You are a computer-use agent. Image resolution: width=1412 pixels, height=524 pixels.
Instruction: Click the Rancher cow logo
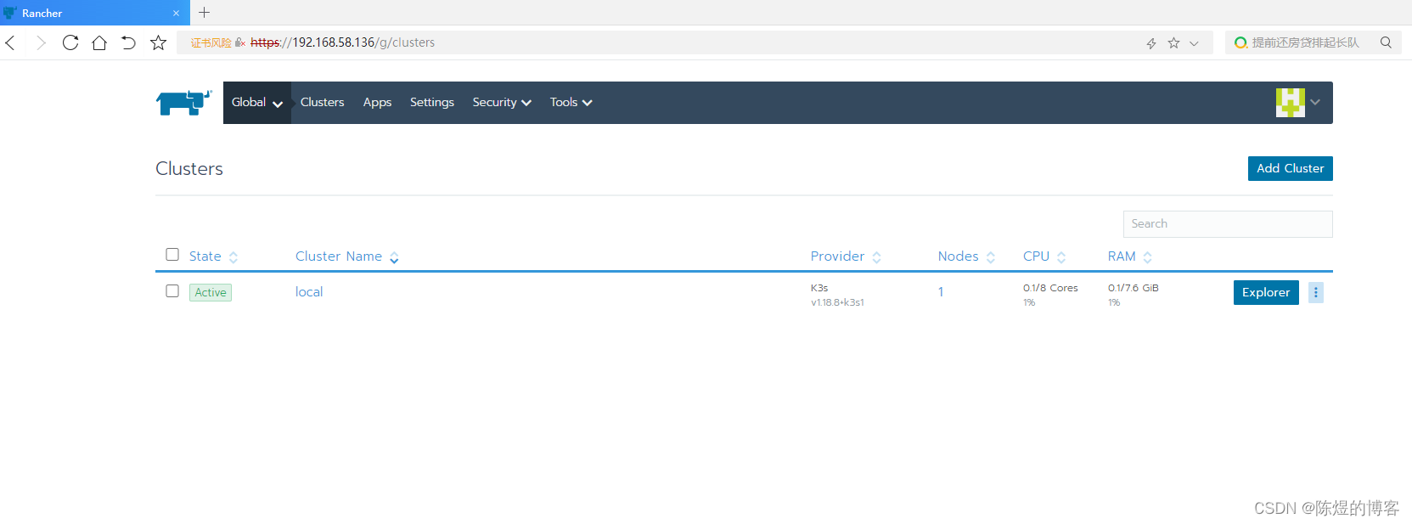(183, 103)
